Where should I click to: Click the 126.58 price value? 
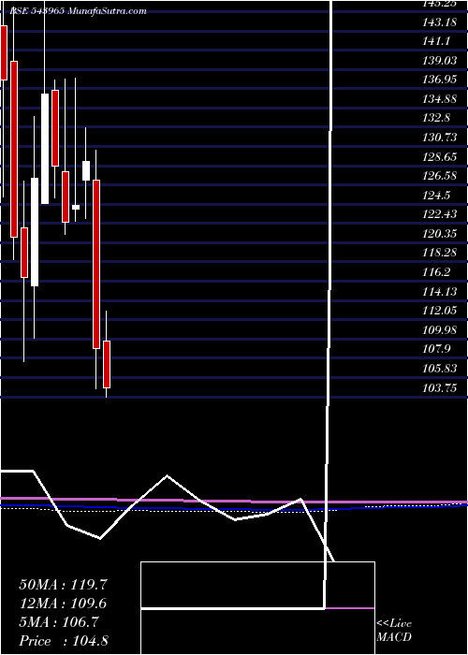[x=440, y=176]
